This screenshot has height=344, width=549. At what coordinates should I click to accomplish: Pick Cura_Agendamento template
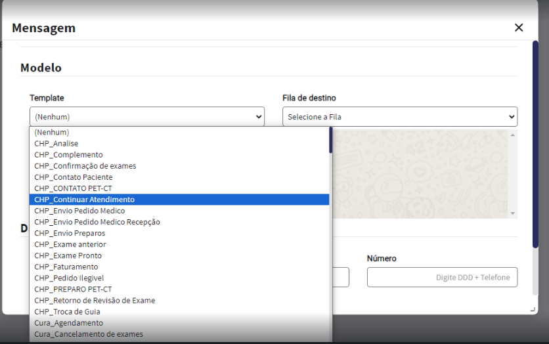point(179,322)
